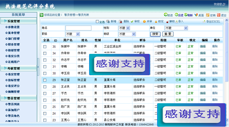The height and width of the screenshot is (127, 229).
Task: Click the 搜索 button
Action: pyautogui.click(x=155, y=34)
